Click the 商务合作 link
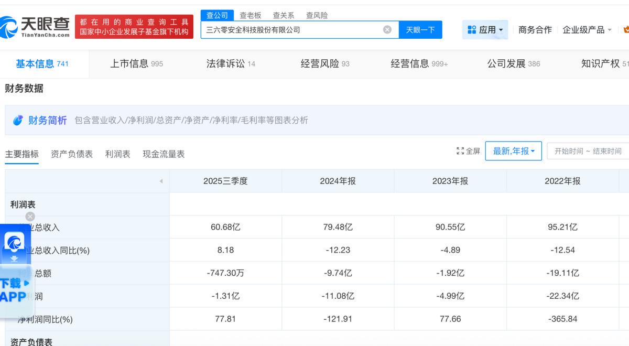The width and height of the screenshot is (629, 346). [535, 30]
